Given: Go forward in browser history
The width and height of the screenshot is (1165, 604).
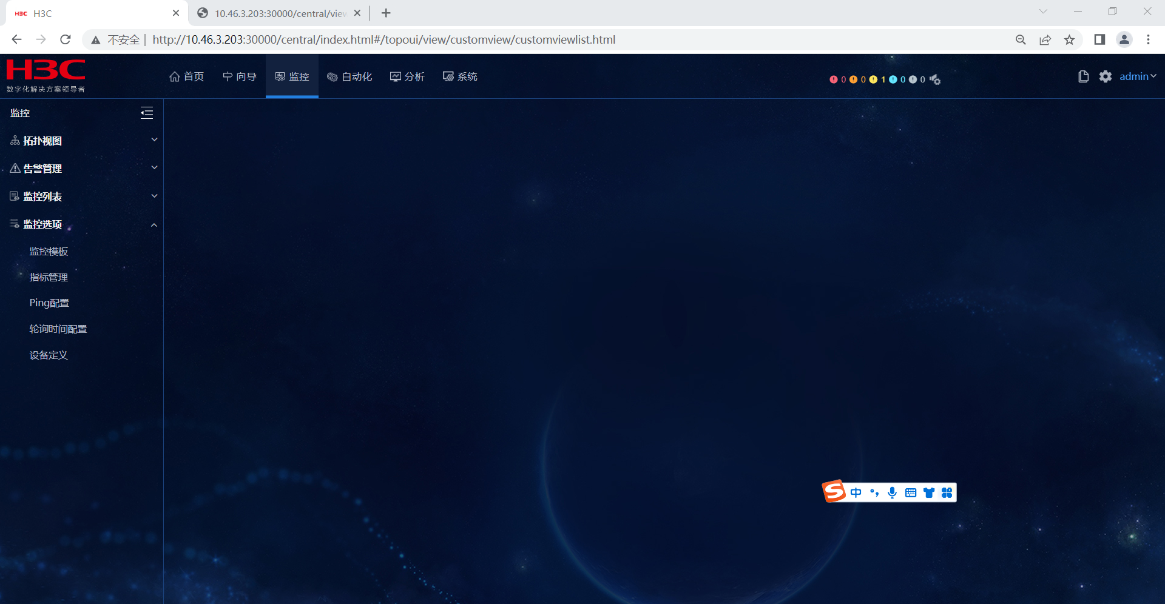Looking at the screenshot, I should (x=41, y=39).
